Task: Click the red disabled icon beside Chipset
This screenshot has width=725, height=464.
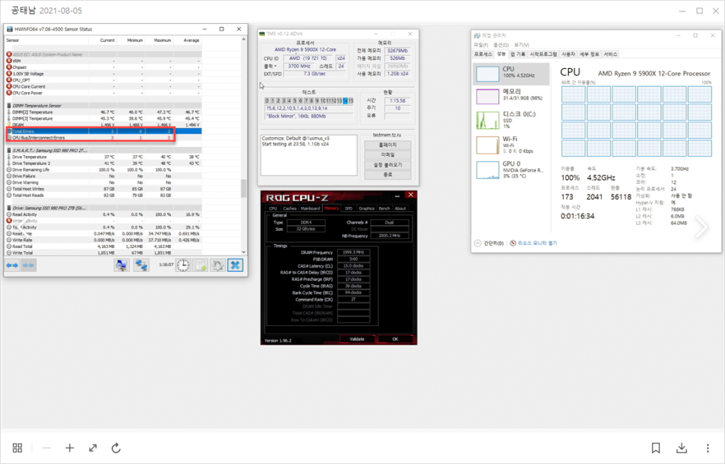Action: (9, 67)
